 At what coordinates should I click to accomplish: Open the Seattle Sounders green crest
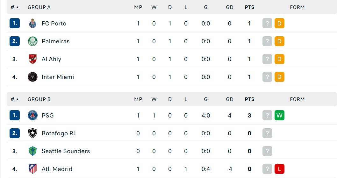pos(33,151)
